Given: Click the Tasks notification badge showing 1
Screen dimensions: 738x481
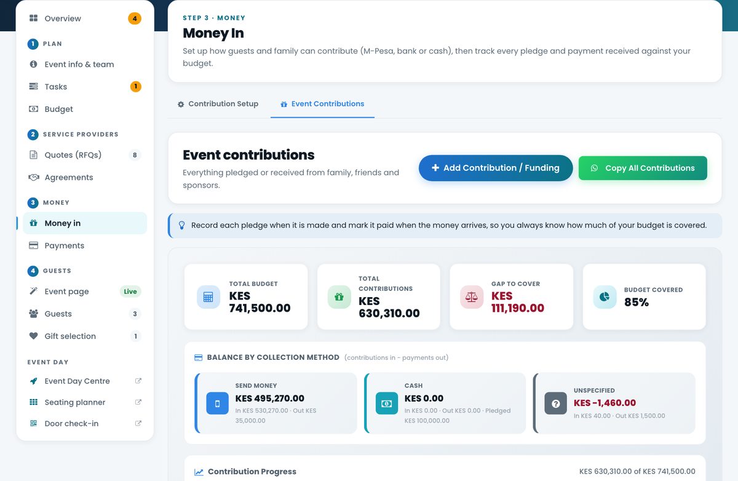Looking at the screenshot, I should click(136, 87).
